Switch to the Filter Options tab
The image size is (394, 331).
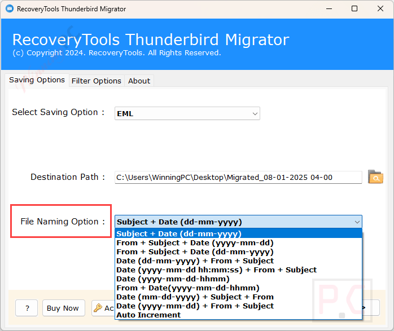tap(96, 81)
